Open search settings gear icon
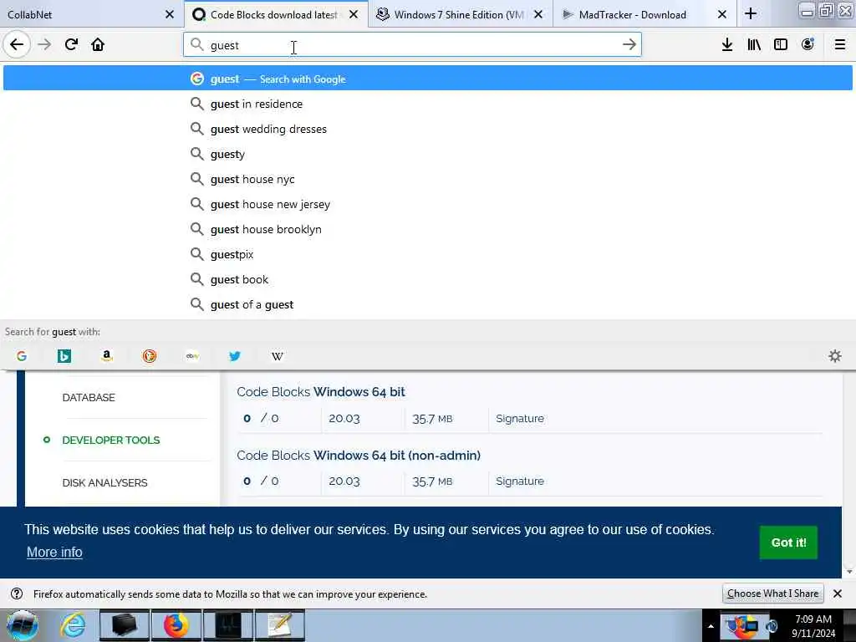The image size is (856, 642). click(x=835, y=356)
